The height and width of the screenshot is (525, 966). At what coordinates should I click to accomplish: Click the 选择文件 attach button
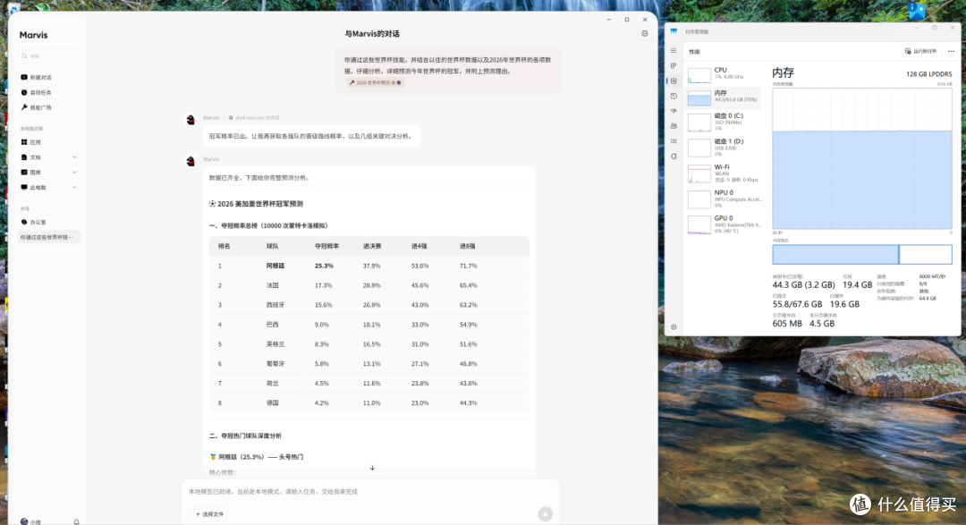click(x=209, y=514)
